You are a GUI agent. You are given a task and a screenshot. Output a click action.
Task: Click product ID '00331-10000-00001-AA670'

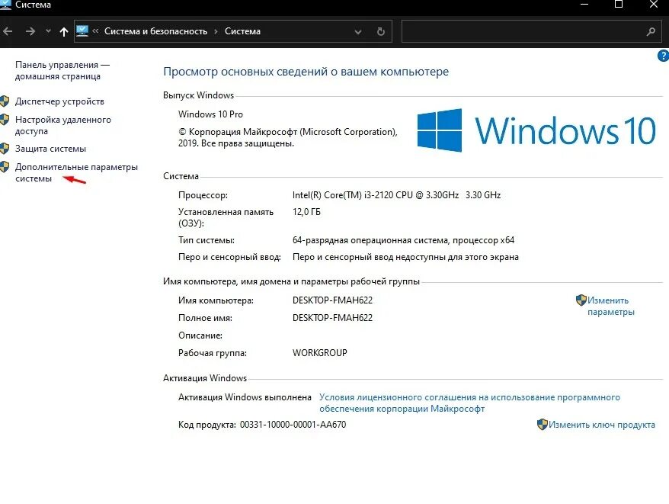[x=293, y=425]
